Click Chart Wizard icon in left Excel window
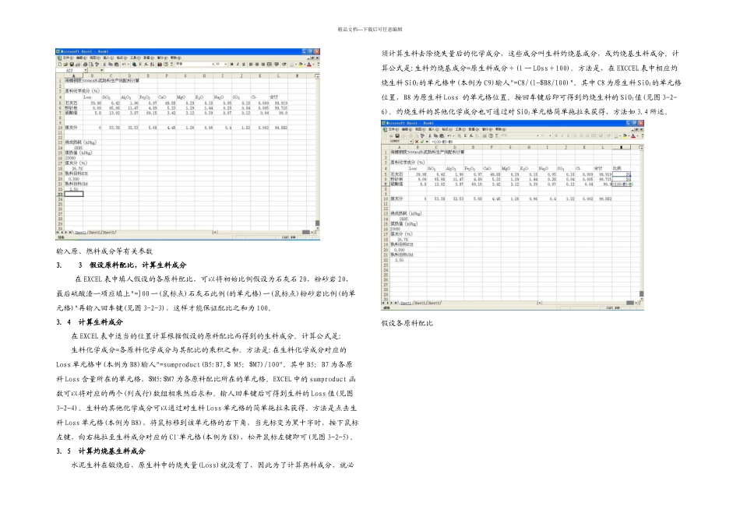The height and width of the screenshot is (523, 740). point(160,64)
